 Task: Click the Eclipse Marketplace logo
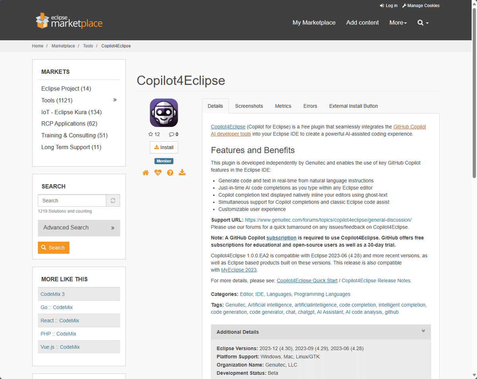(68, 20)
